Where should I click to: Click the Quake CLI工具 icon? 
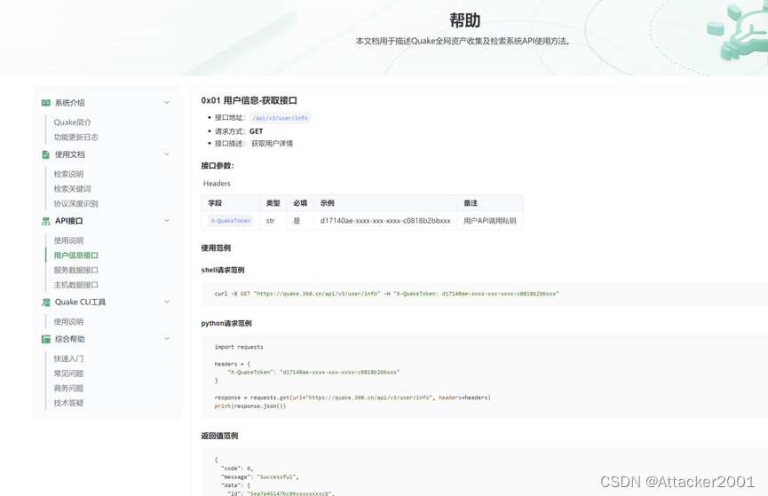click(x=46, y=303)
